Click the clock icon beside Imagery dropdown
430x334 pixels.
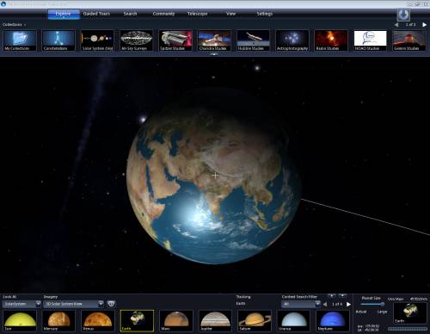[x=111, y=304]
